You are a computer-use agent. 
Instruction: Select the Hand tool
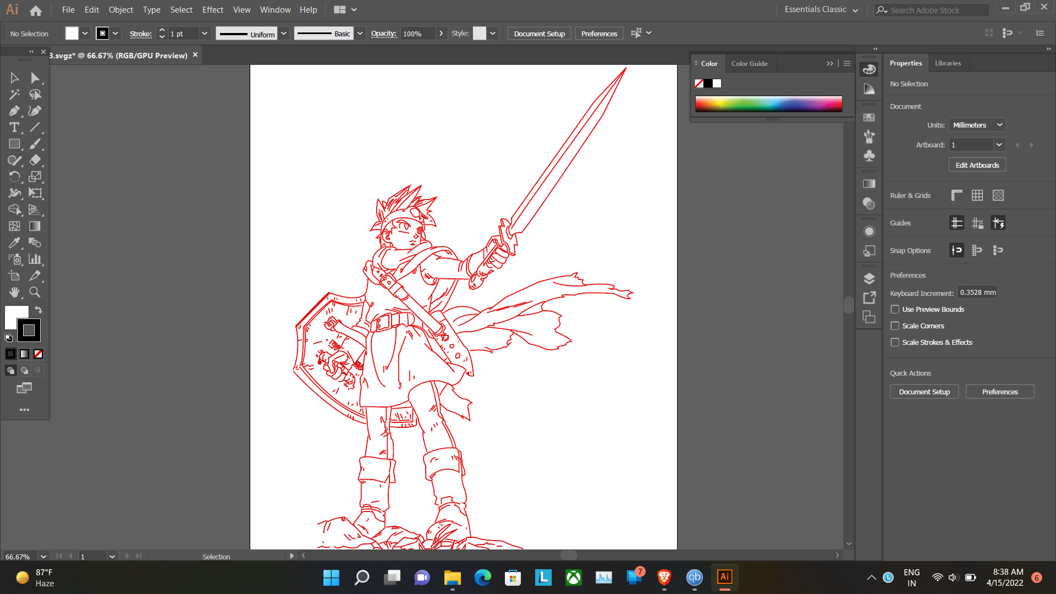14,292
